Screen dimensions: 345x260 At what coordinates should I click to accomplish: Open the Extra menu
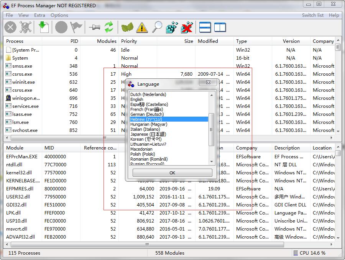tap(39, 15)
